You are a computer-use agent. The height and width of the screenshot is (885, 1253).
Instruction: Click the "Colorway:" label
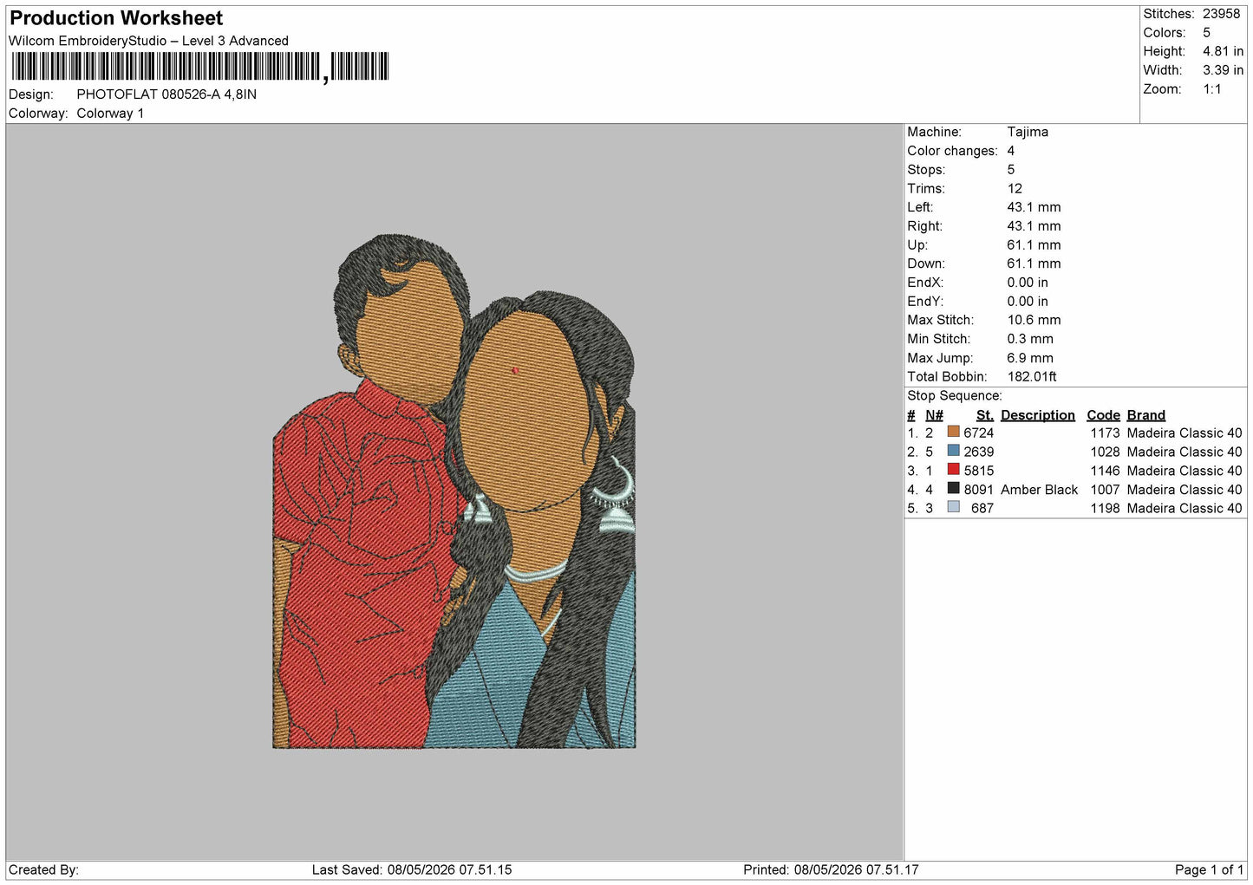(38, 114)
